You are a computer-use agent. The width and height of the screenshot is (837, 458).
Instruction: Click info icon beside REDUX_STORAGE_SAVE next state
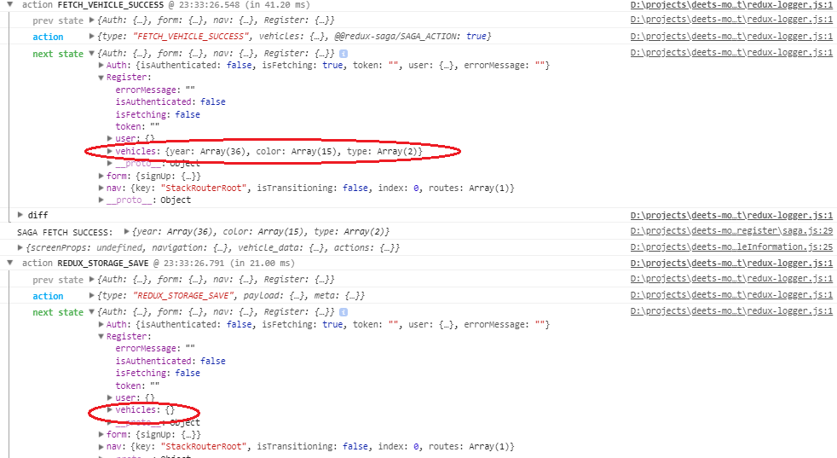click(x=343, y=312)
